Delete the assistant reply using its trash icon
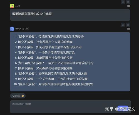 (x=123, y=25)
